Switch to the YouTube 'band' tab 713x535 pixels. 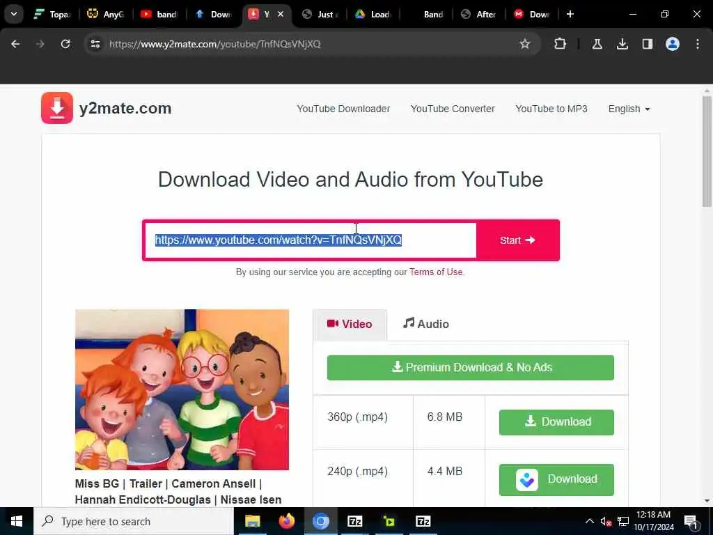pos(159,14)
